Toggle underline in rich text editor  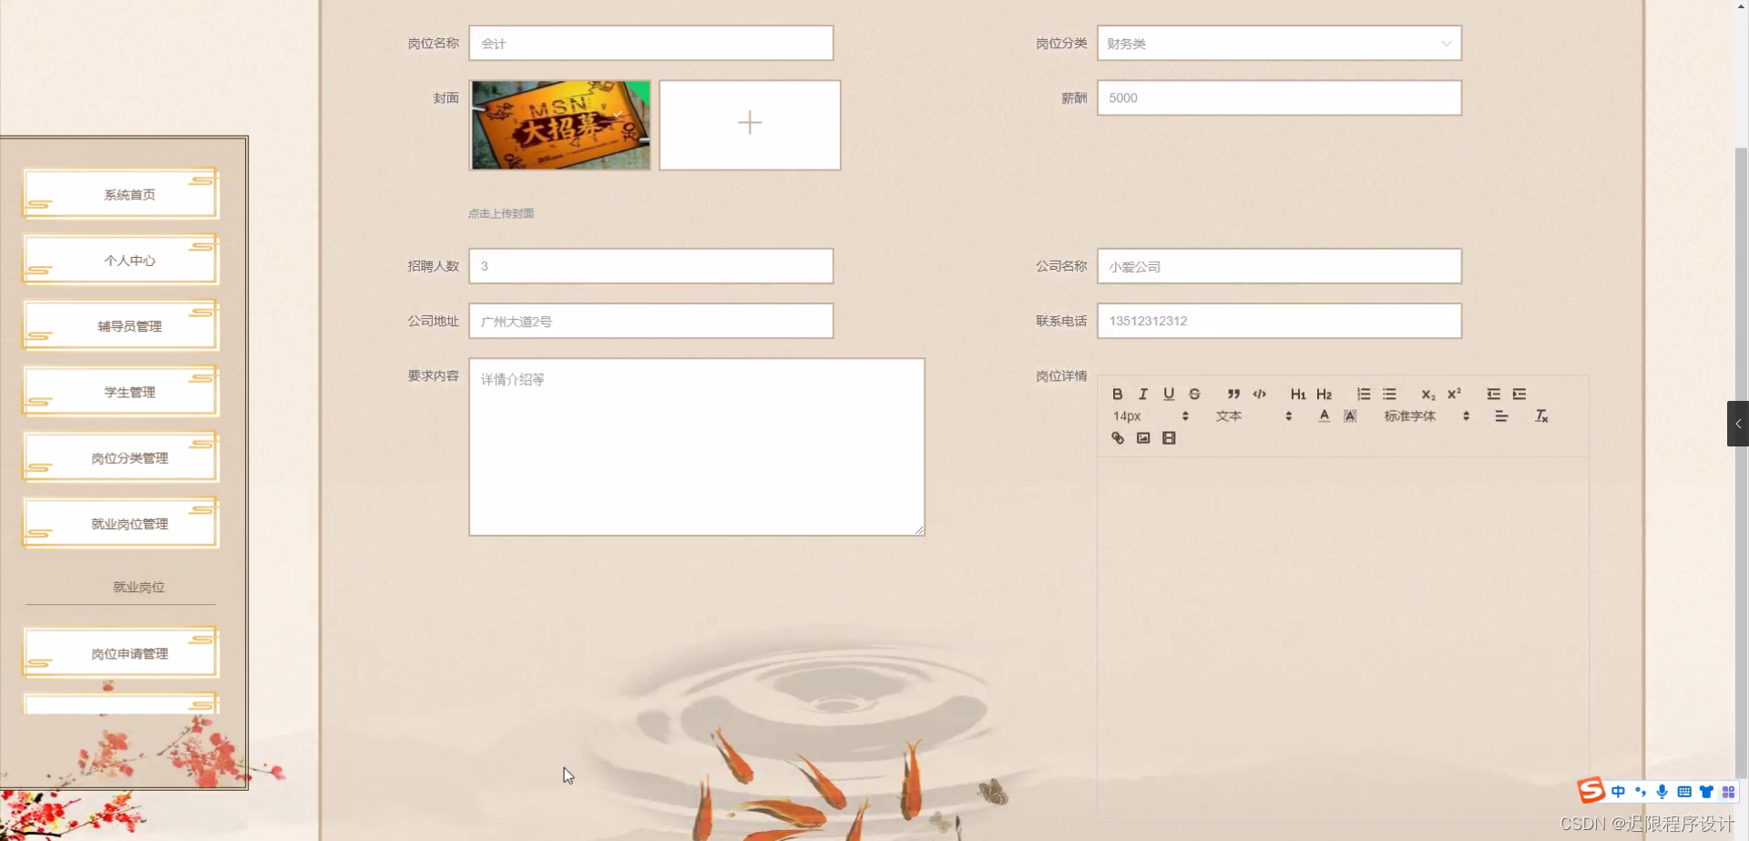click(x=1169, y=395)
